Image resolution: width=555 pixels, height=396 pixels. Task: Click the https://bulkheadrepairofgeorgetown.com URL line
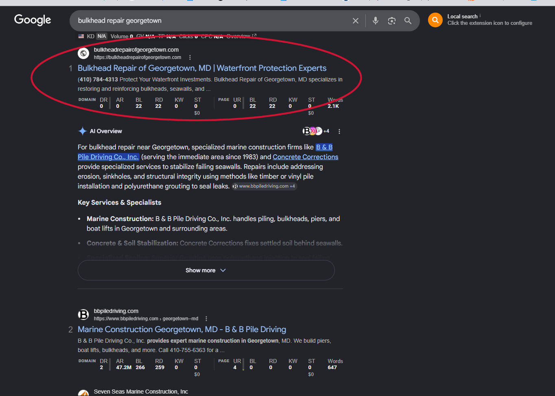click(138, 57)
